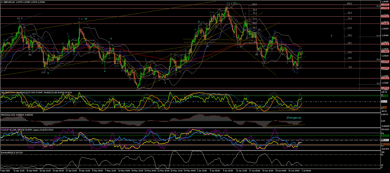Viewport: 390px width, 173px height.
Task: Click the cyan ii label in empty right area
Action: (x=332, y=36)
